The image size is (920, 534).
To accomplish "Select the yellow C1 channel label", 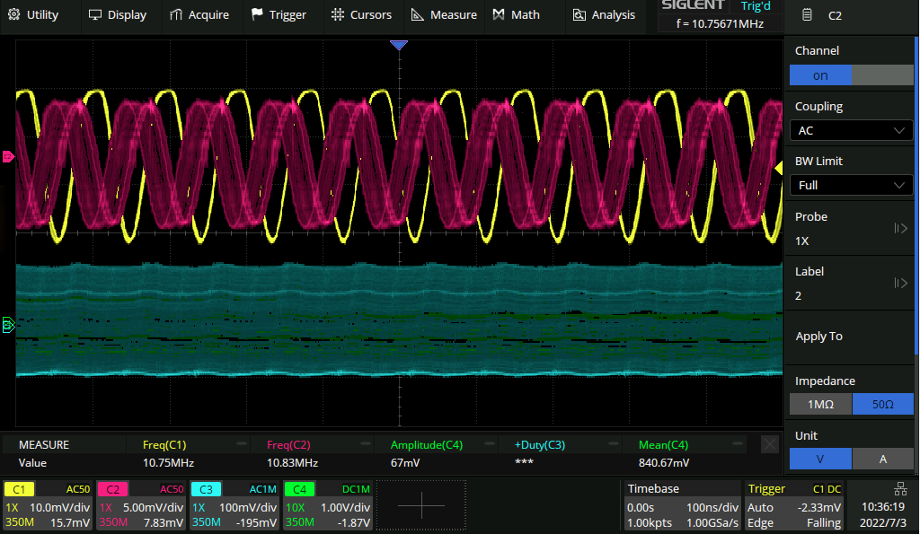I will [20, 489].
